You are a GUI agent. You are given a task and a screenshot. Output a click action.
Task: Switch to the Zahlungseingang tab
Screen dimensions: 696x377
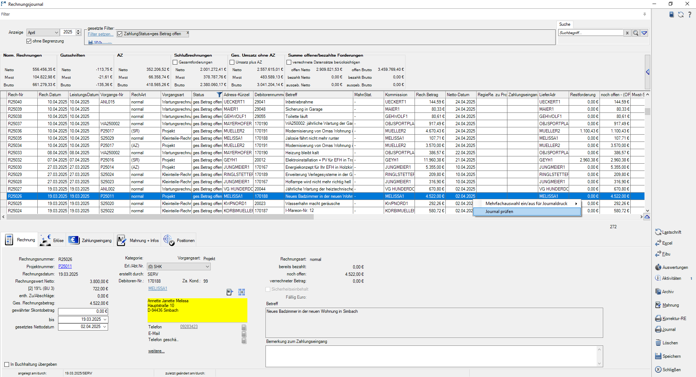[x=90, y=240]
